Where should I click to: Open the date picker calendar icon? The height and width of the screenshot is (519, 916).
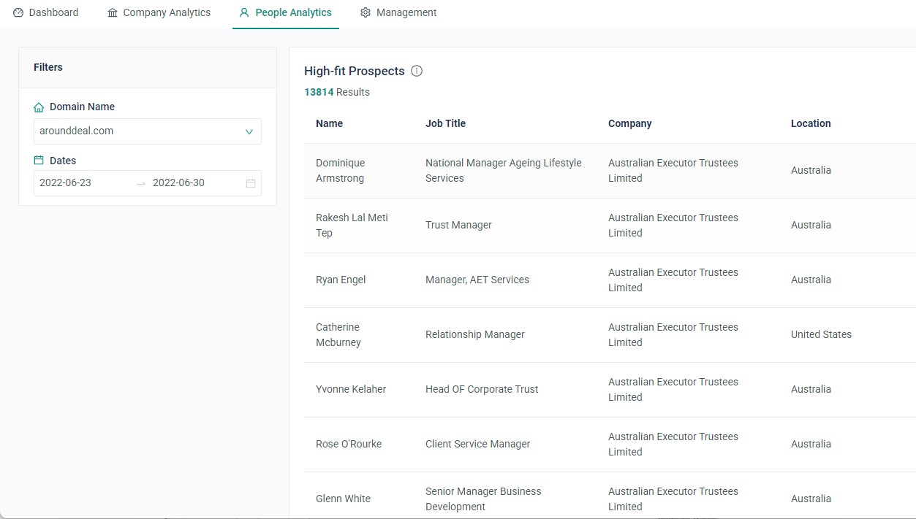coord(251,183)
